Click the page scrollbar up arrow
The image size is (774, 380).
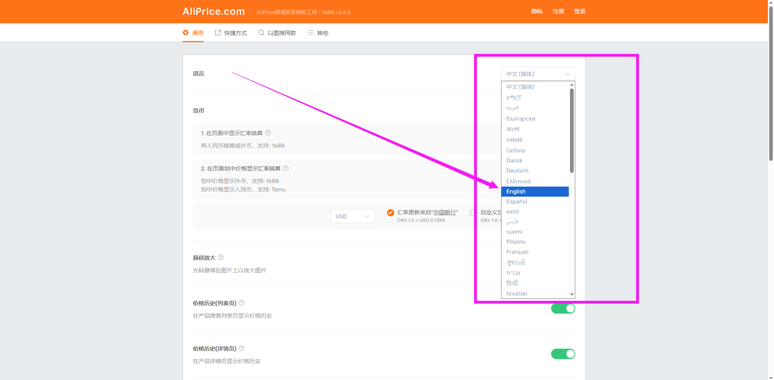(x=771, y=2)
